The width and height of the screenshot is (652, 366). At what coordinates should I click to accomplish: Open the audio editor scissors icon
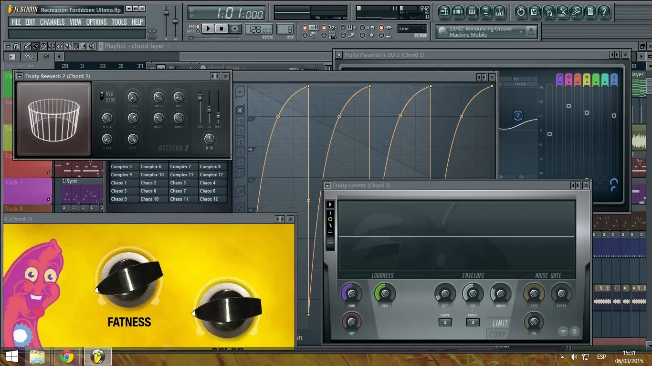[563, 12]
